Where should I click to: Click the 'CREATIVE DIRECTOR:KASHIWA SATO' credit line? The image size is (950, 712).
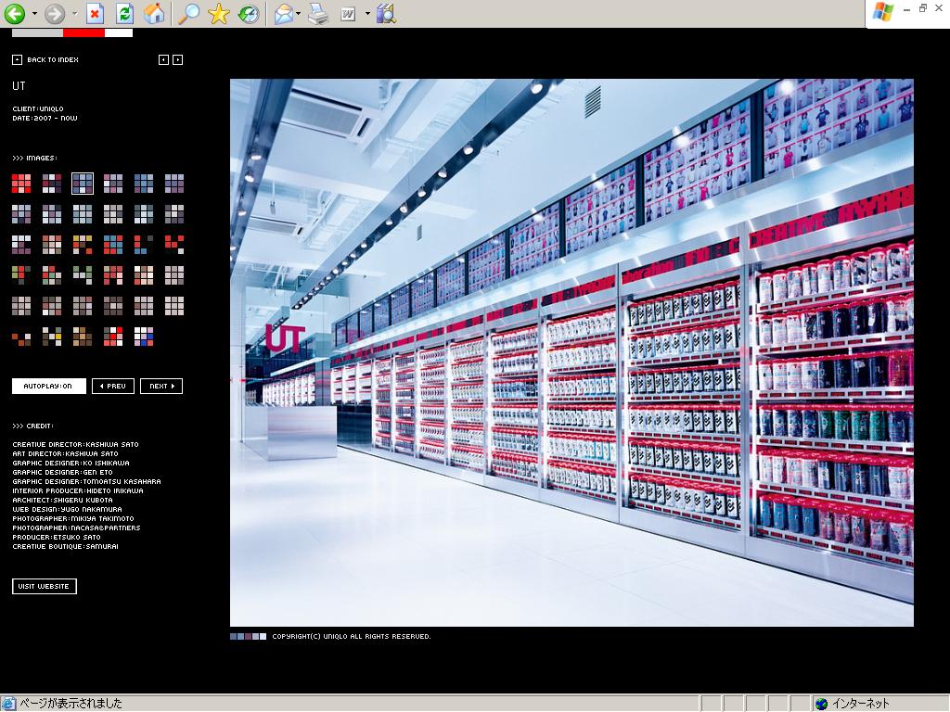pos(76,444)
